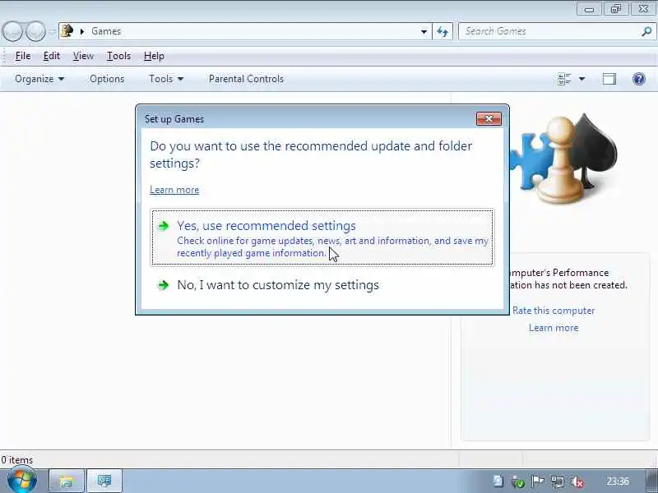Open the View menu
658x493 pixels.
(x=83, y=56)
